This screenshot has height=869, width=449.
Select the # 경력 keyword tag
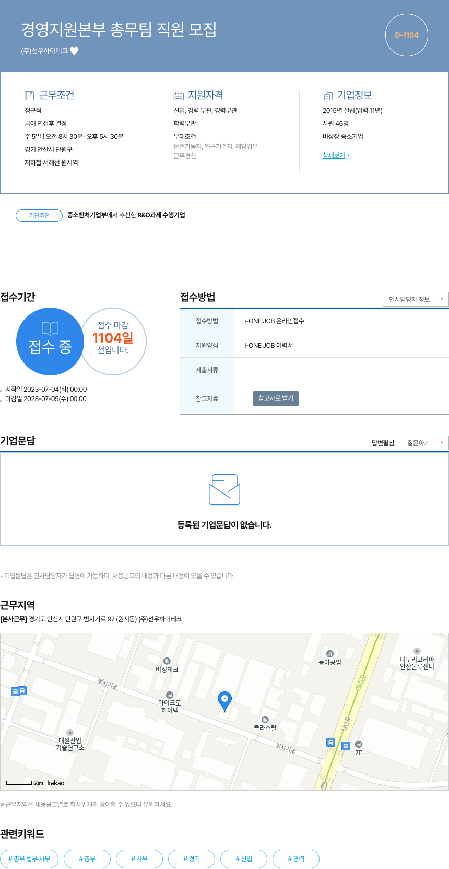tap(296, 859)
